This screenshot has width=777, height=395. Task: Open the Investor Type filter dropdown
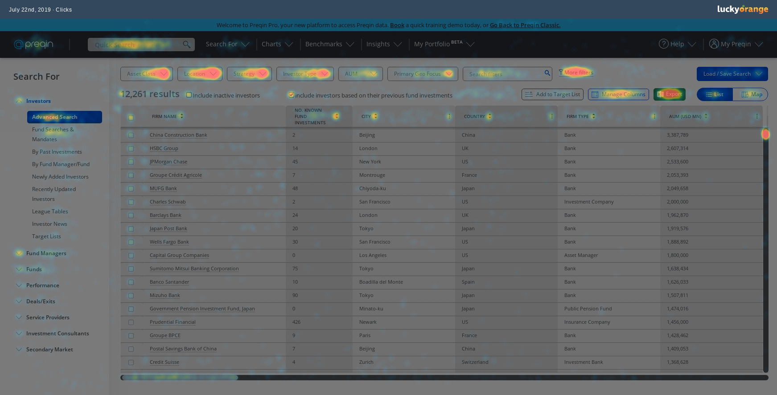pos(305,74)
